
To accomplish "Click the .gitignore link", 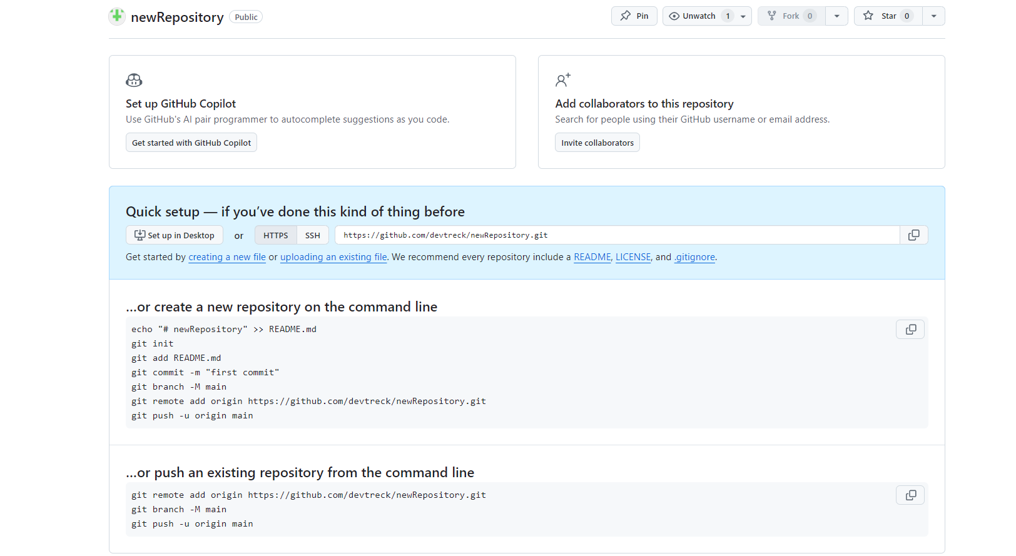I will coord(694,257).
